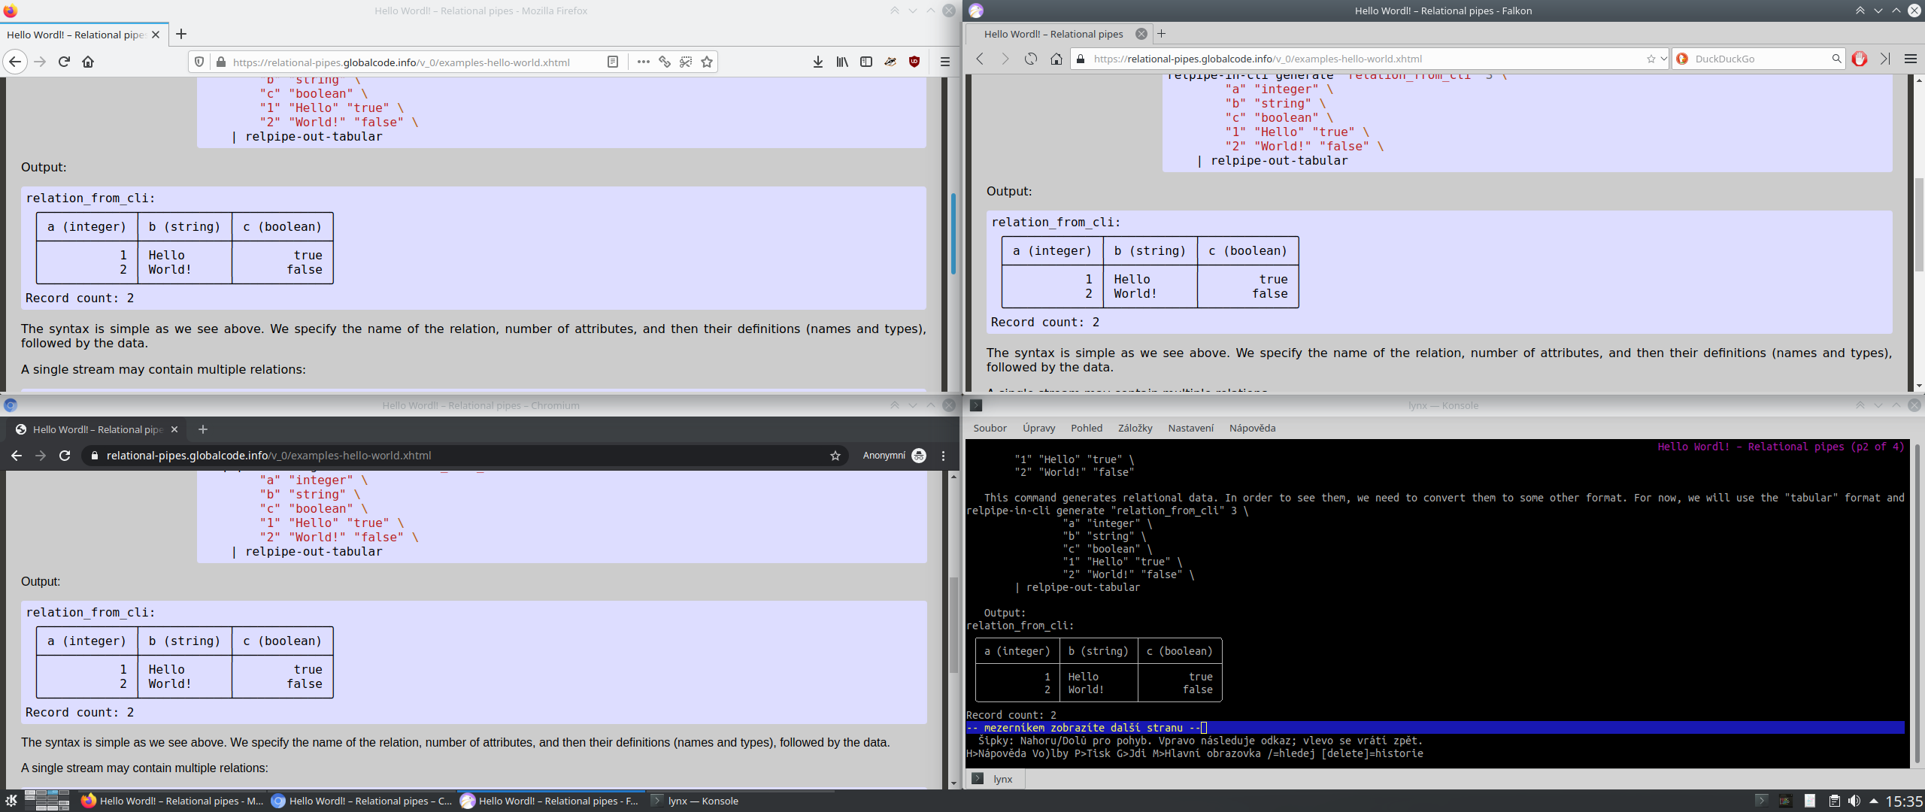Open the Záložky menu in Konsole
1925x812 pixels.
[x=1135, y=428]
